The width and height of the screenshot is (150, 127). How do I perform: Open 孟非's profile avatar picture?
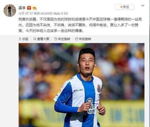10,11
